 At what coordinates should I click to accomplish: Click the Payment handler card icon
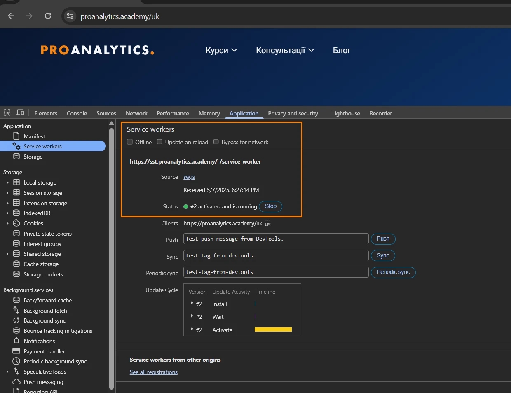[16, 351]
